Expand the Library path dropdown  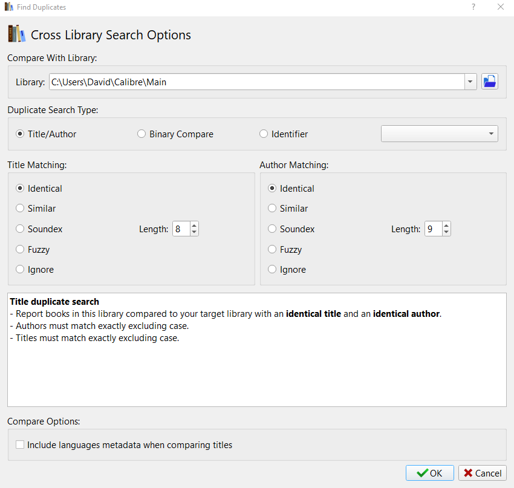[x=470, y=82]
